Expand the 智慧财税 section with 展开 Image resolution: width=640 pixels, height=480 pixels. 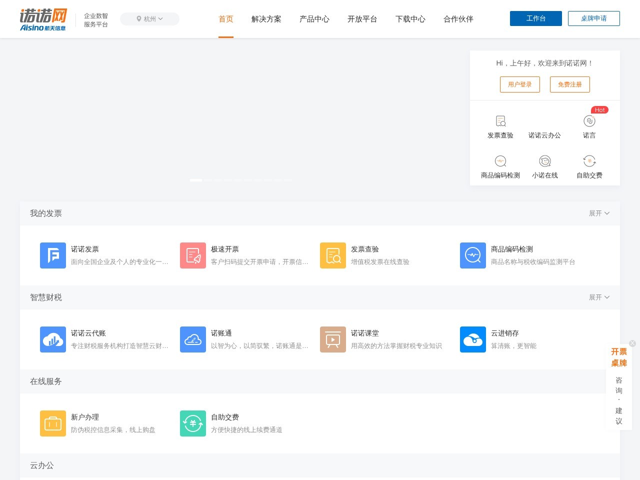[599, 297]
